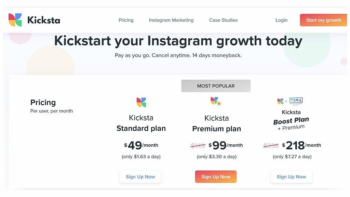The width and height of the screenshot is (350, 197).
Task: Select the MOST POPULAR banner
Action: [216, 86]
